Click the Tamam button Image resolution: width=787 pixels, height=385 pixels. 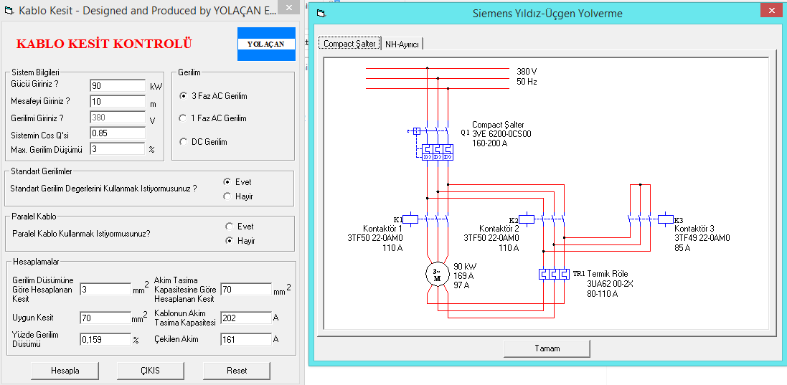pyautogui.click(x=547, y=348)
